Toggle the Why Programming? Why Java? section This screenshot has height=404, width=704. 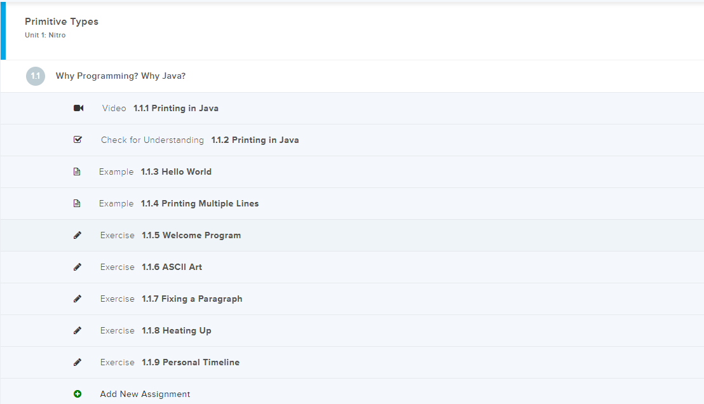121,76
